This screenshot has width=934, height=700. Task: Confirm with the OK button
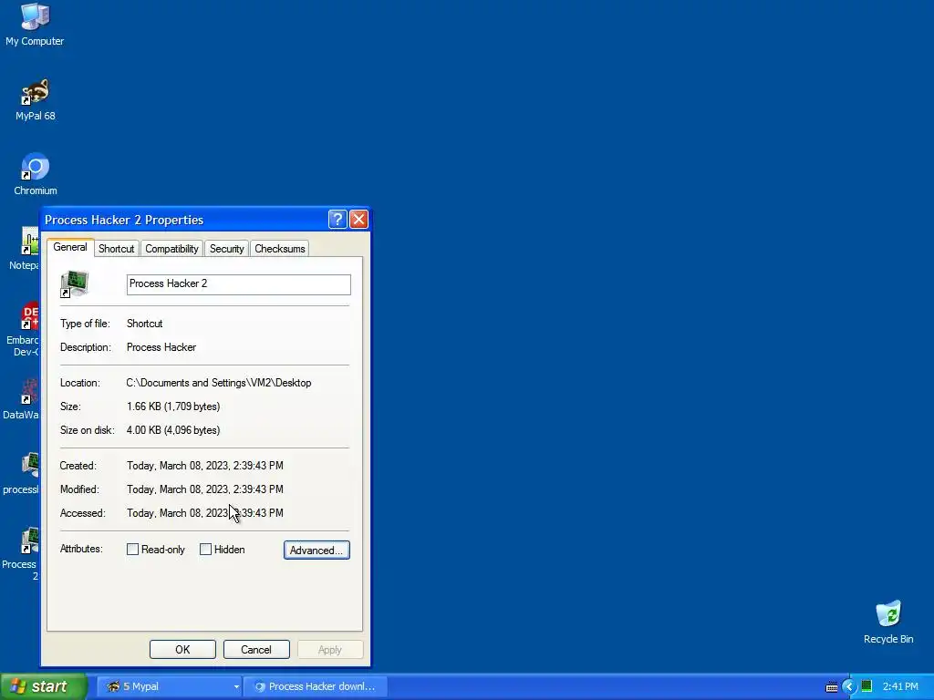182,649
